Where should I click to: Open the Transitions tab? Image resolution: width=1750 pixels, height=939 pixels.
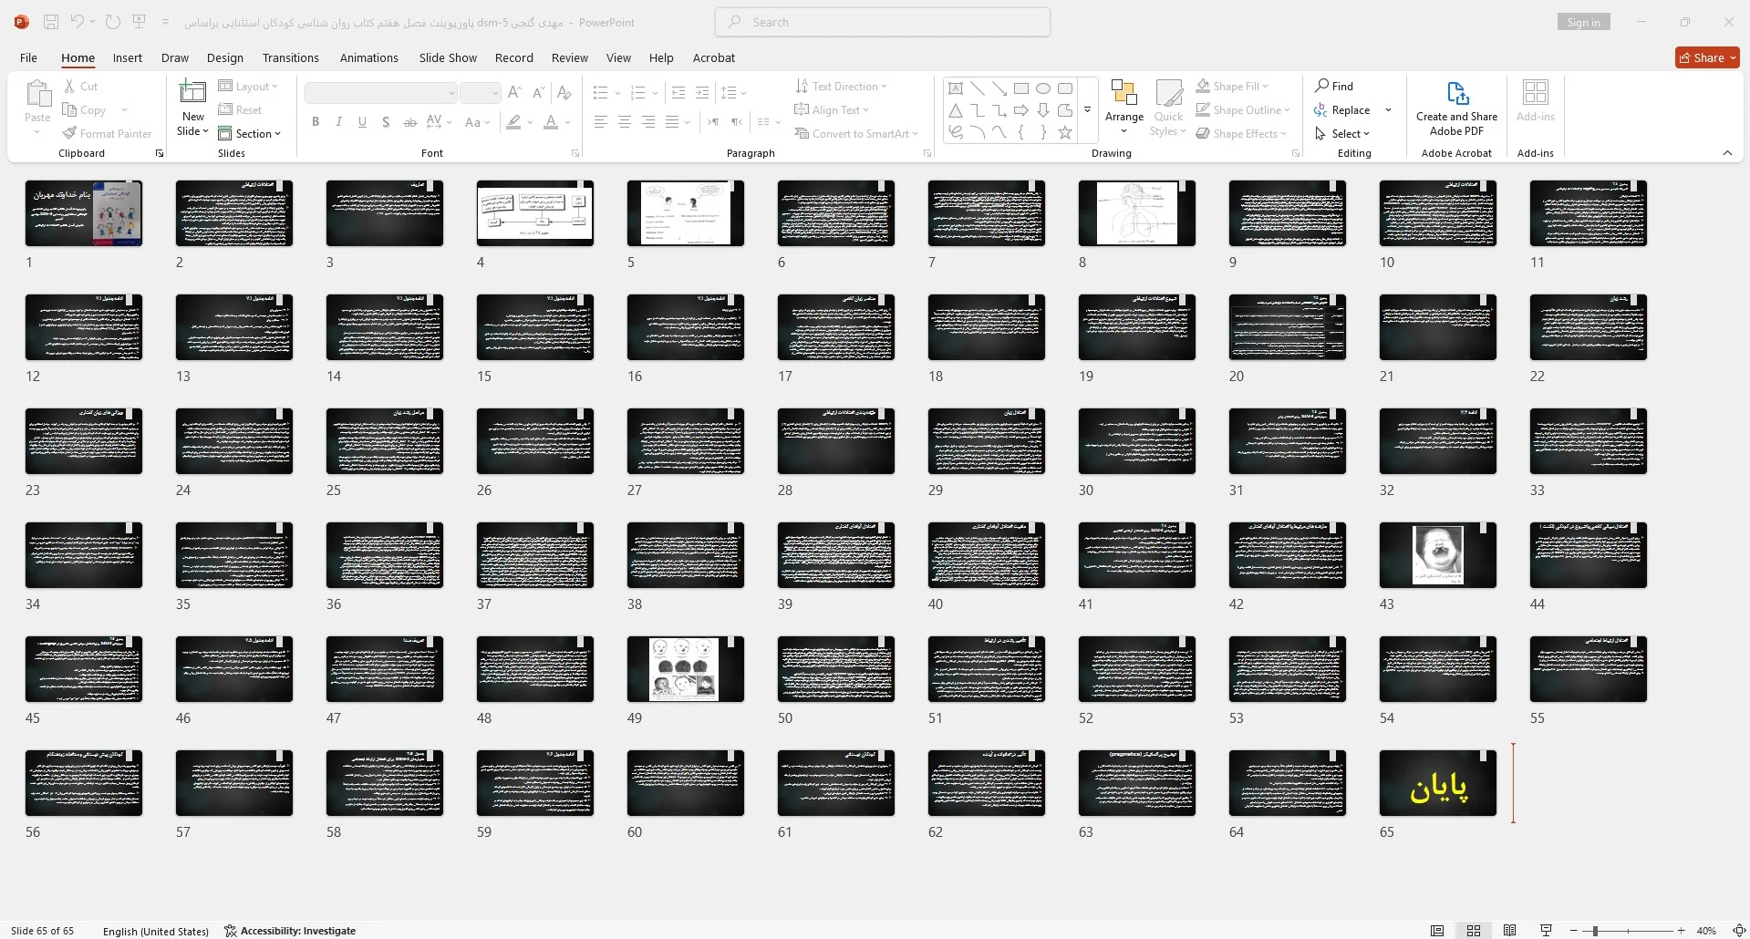click(291, 57)
